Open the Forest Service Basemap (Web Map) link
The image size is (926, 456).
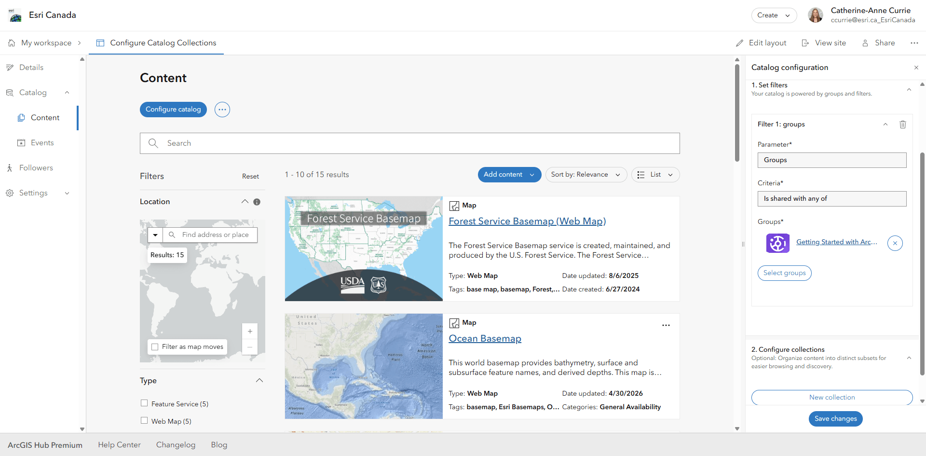tap(527, 221)
